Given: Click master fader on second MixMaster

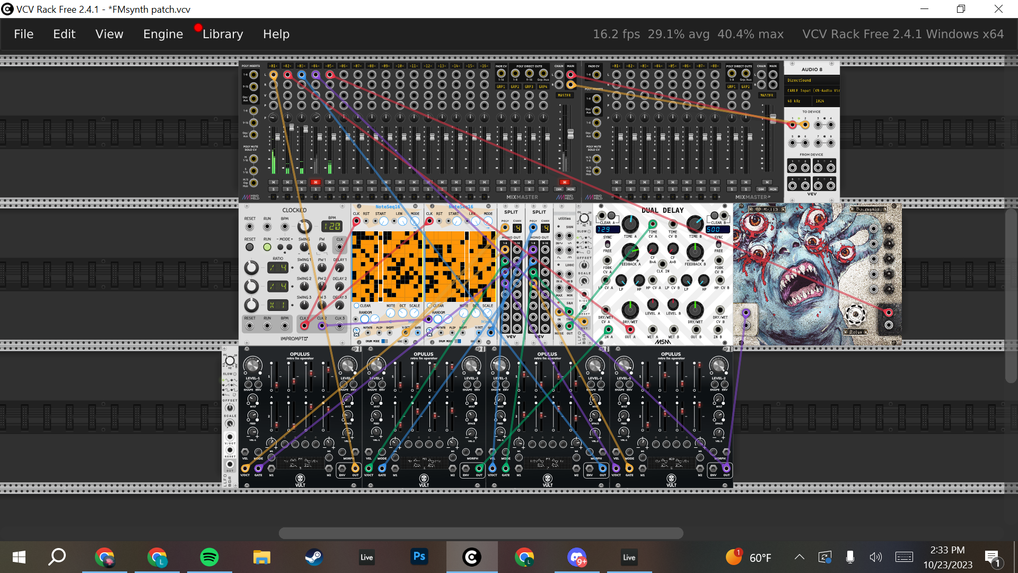Looking at the screenshot, I should click(x=773, y=118).
